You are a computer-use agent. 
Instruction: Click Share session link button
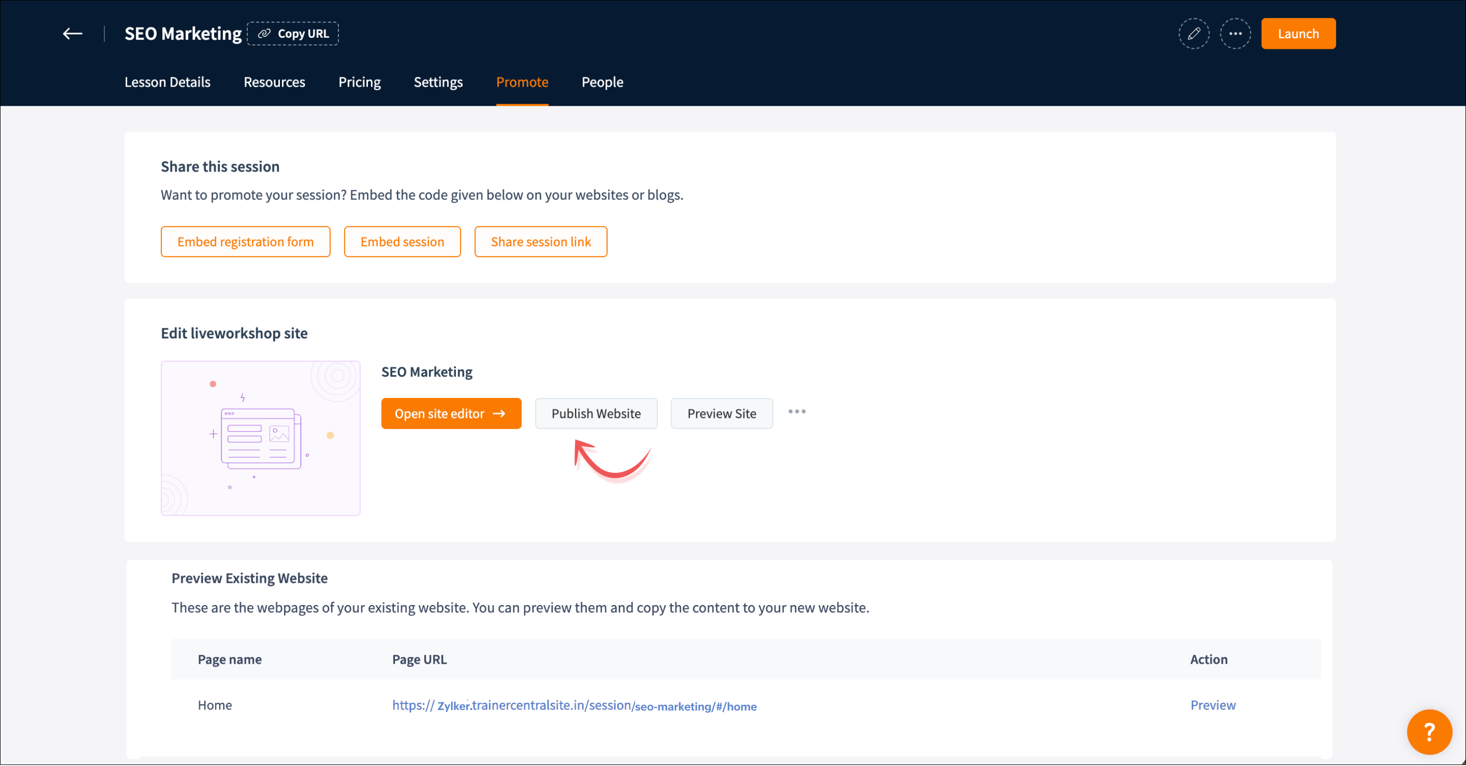click(x=540, y=242)
